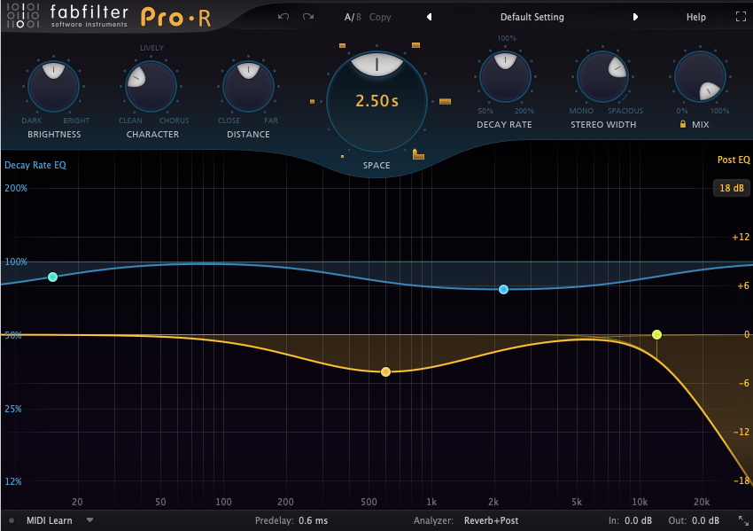Open the 18 dB display range dropdown
This screenshot has width=753, height=531.
tap(732, 188)
